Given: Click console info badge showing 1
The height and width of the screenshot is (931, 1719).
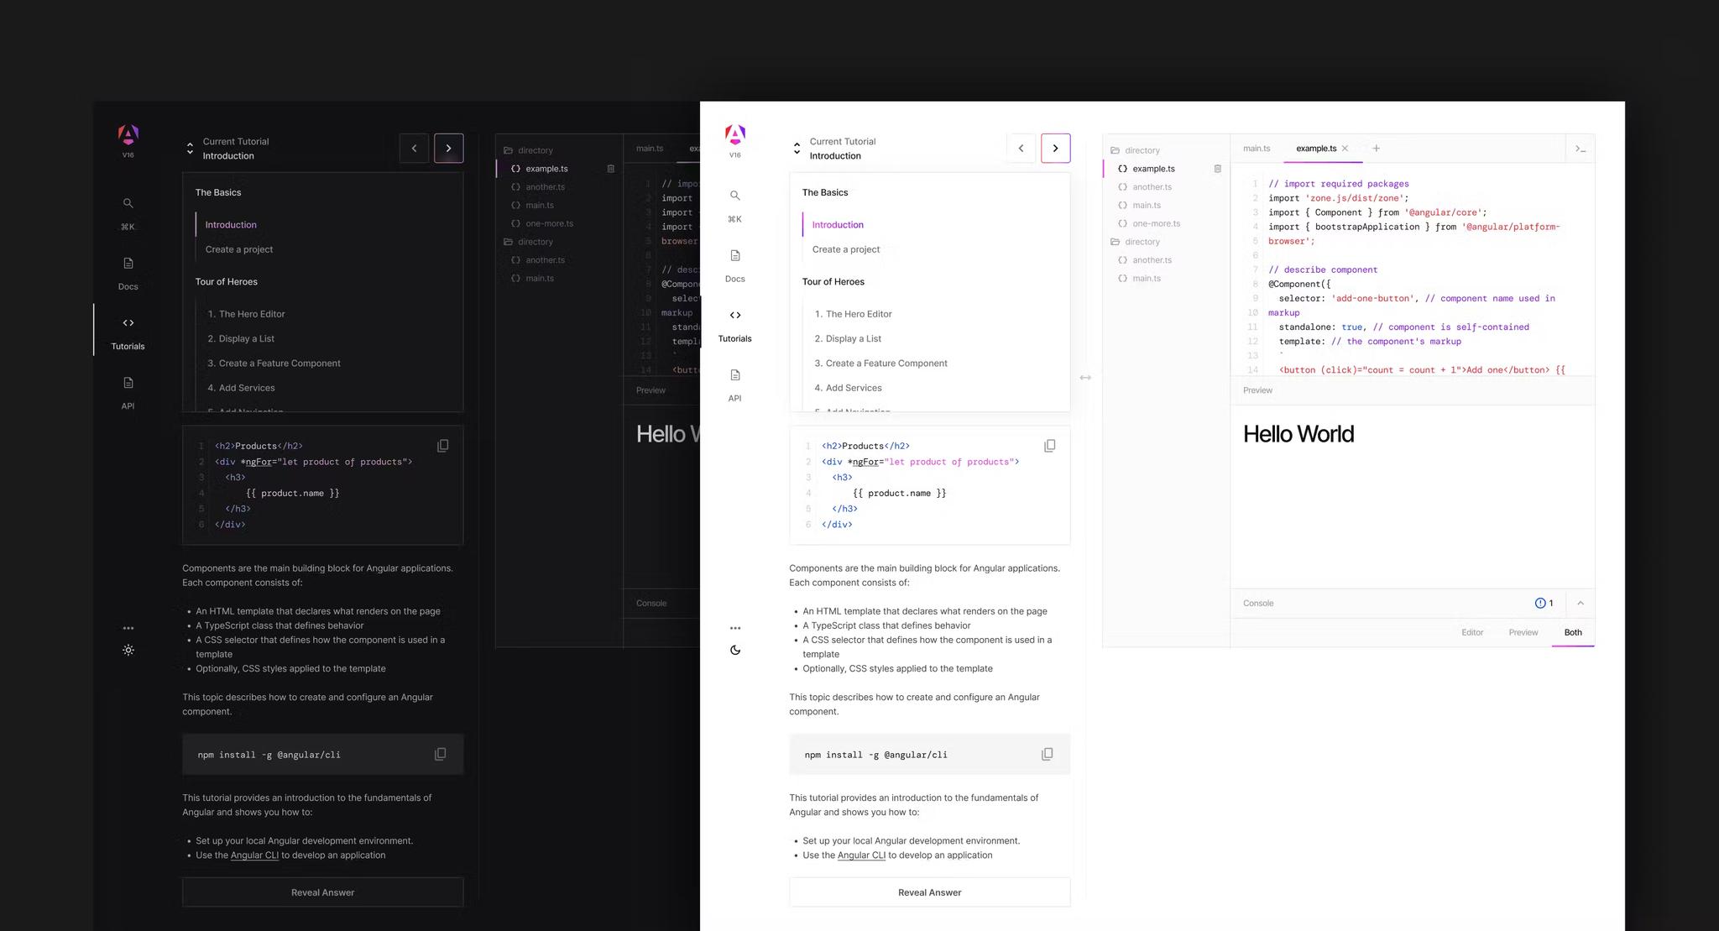Looking at the screenshot, I should coord(1544,603).
